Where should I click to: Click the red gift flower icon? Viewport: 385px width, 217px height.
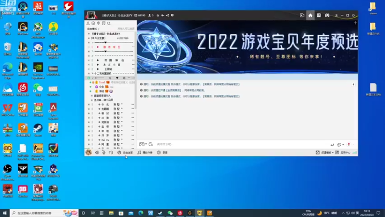click(348, 144)
